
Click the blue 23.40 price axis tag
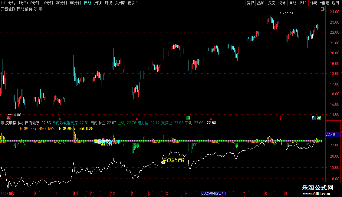(333, 135)
